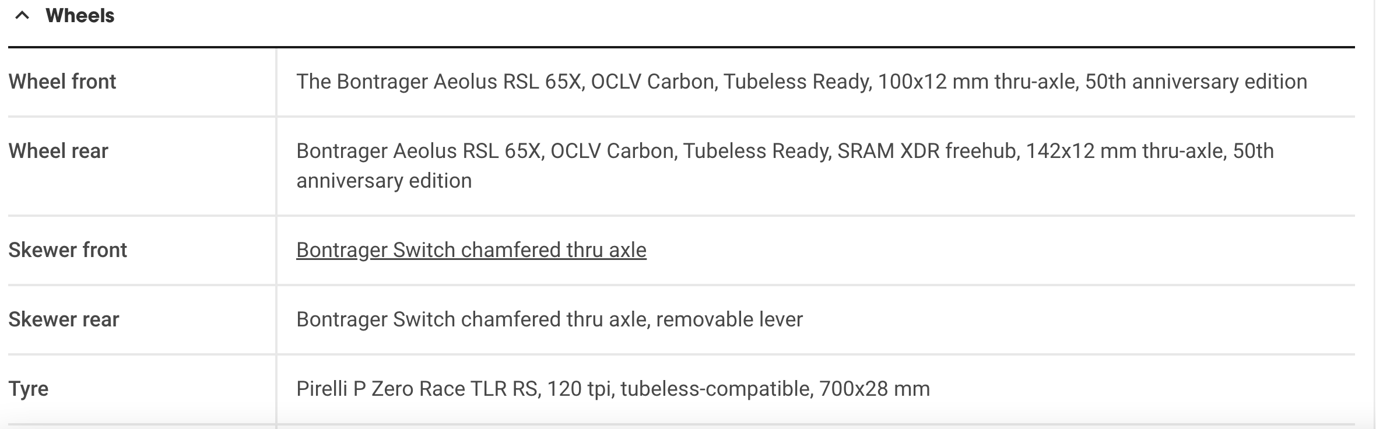Screen dimensions: 1376x429
Task: Click the "Pirelli P Zero Race TLR RS" text
Action: coord(417,389)
